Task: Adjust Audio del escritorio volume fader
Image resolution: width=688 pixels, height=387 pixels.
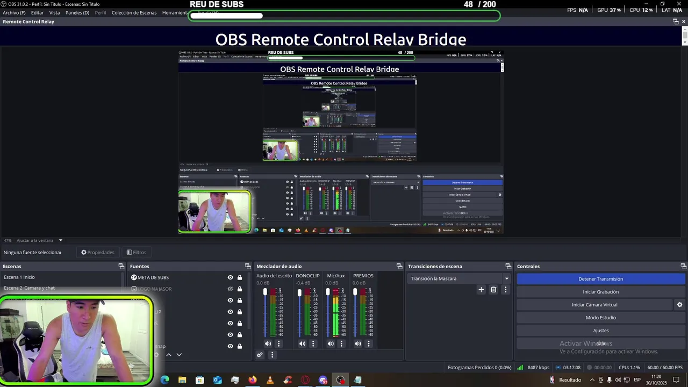Action: [x=265, y=292]
